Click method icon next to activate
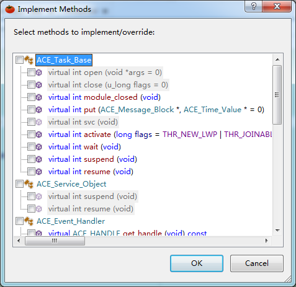The image size is (296, 287). tap(39, 135)
